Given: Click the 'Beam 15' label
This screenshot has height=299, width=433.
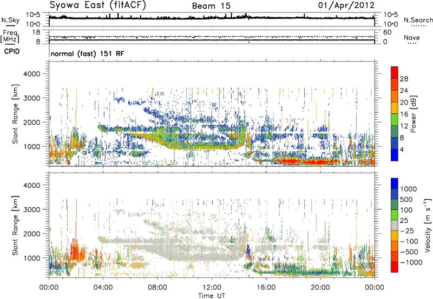Looking at the screenshot, I should pos(211,6).
